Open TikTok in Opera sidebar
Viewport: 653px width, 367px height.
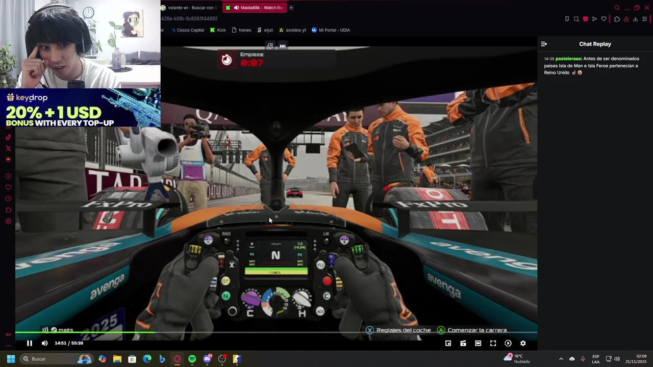(8, 137)
